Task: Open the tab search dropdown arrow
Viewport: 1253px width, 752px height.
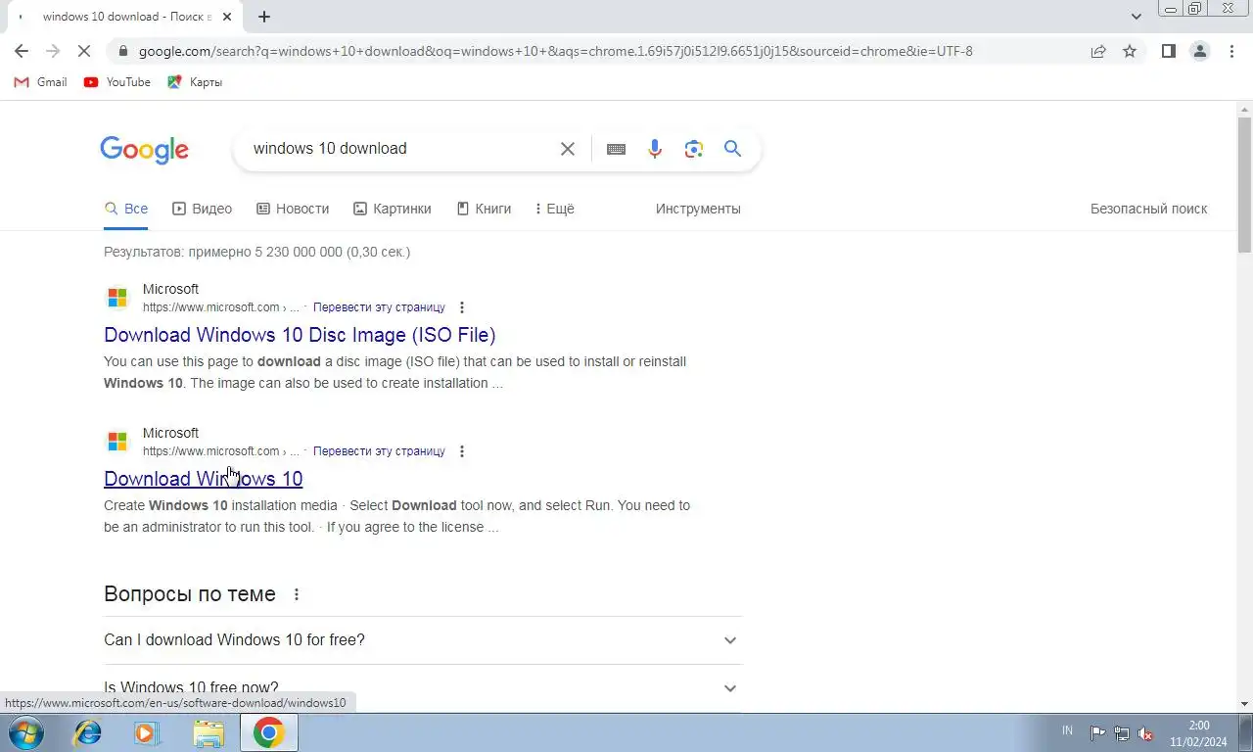Action: click(1136, 17)
